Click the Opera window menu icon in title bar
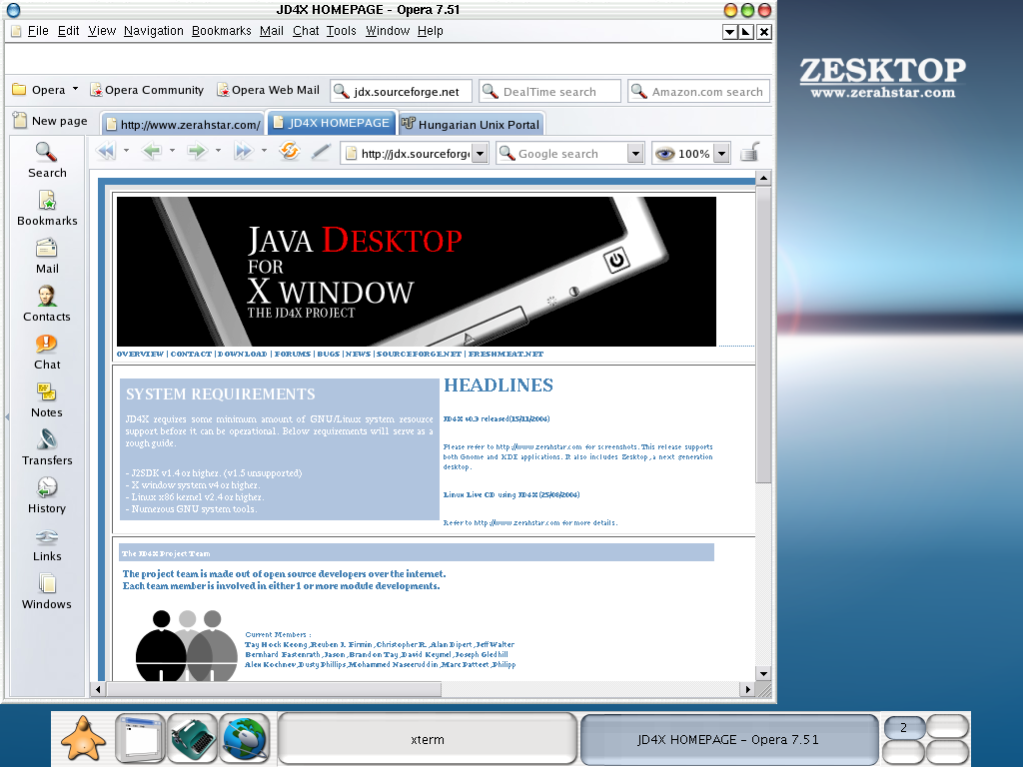This screenshot has width=1023, height=767. (13, 10)
